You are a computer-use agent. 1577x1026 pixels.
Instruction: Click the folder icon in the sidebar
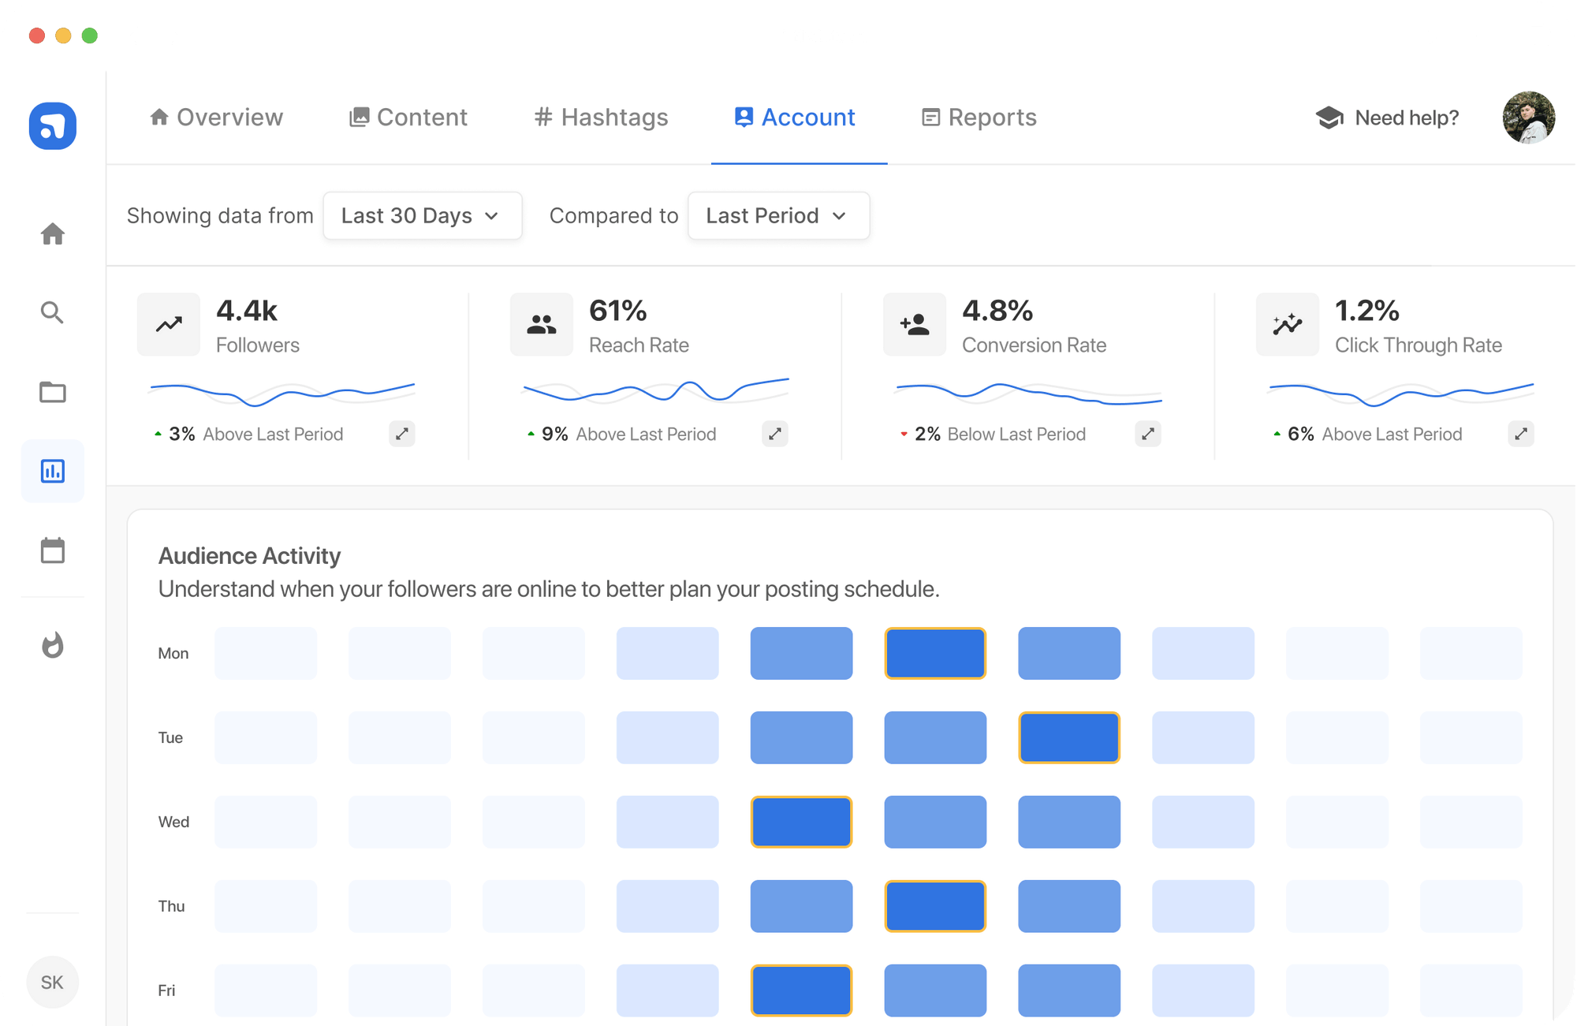point(53,392)
